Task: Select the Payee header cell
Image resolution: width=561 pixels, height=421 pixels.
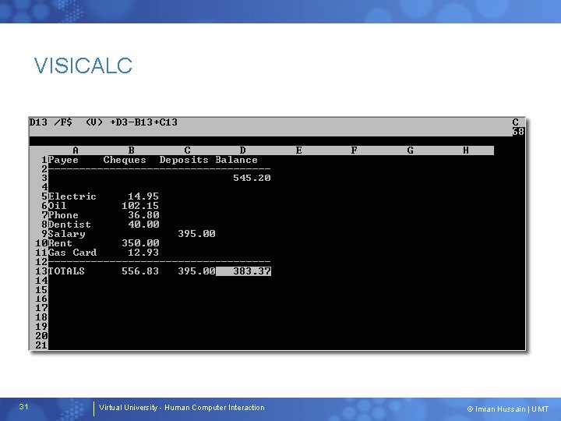Action: [x=63, y=160]
